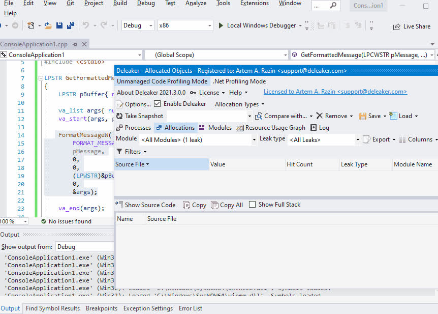Click Show Source Code icon
This screenshot has height=314, width=438.
pyautogui.click(x=119, y=205)
